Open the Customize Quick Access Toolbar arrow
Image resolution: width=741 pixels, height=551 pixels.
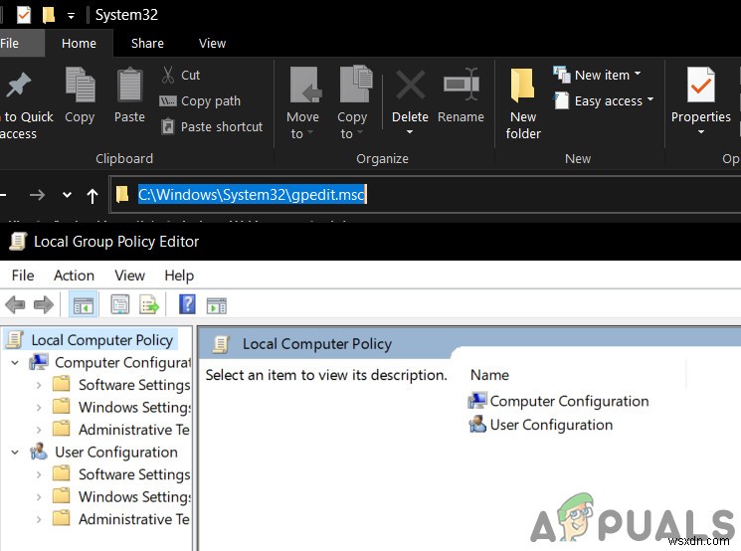[71, 16]
